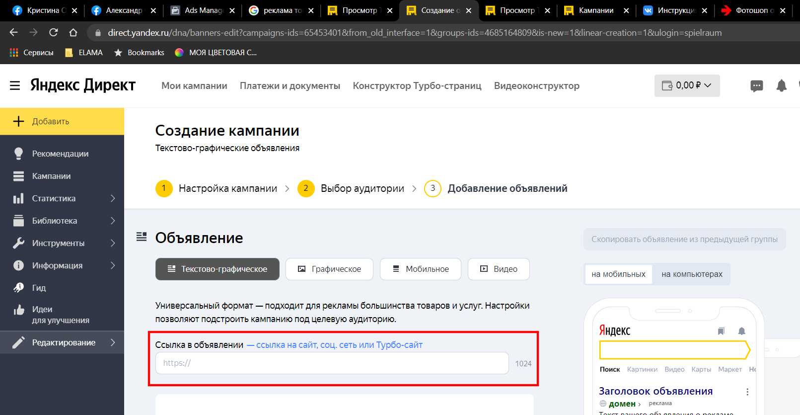
Task: Click the Видео ad format button
Action: click(499, 269)
